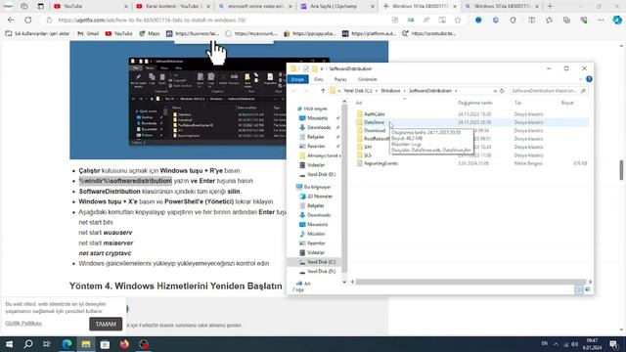Open the Gizlilik Politikası link
Image resolution: width=626 pixels, height=352 pixels.
tap(23, 323)
